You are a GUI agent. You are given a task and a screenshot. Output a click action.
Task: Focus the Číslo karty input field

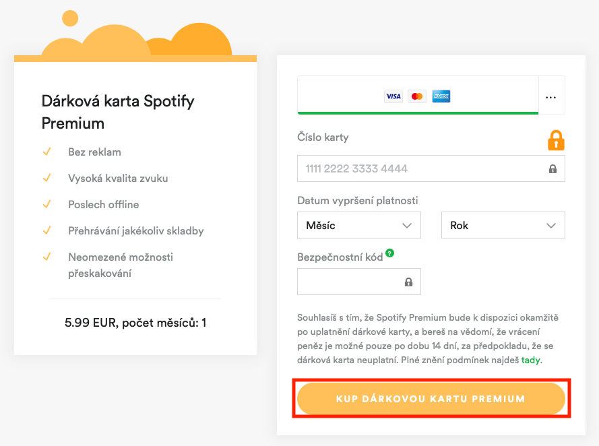(421, 168)
